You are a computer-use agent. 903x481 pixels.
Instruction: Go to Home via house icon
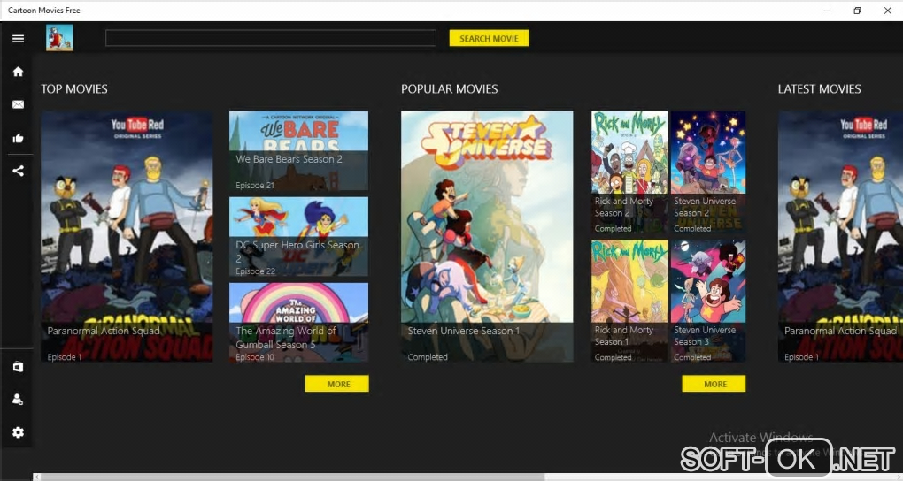click(18, 72)
